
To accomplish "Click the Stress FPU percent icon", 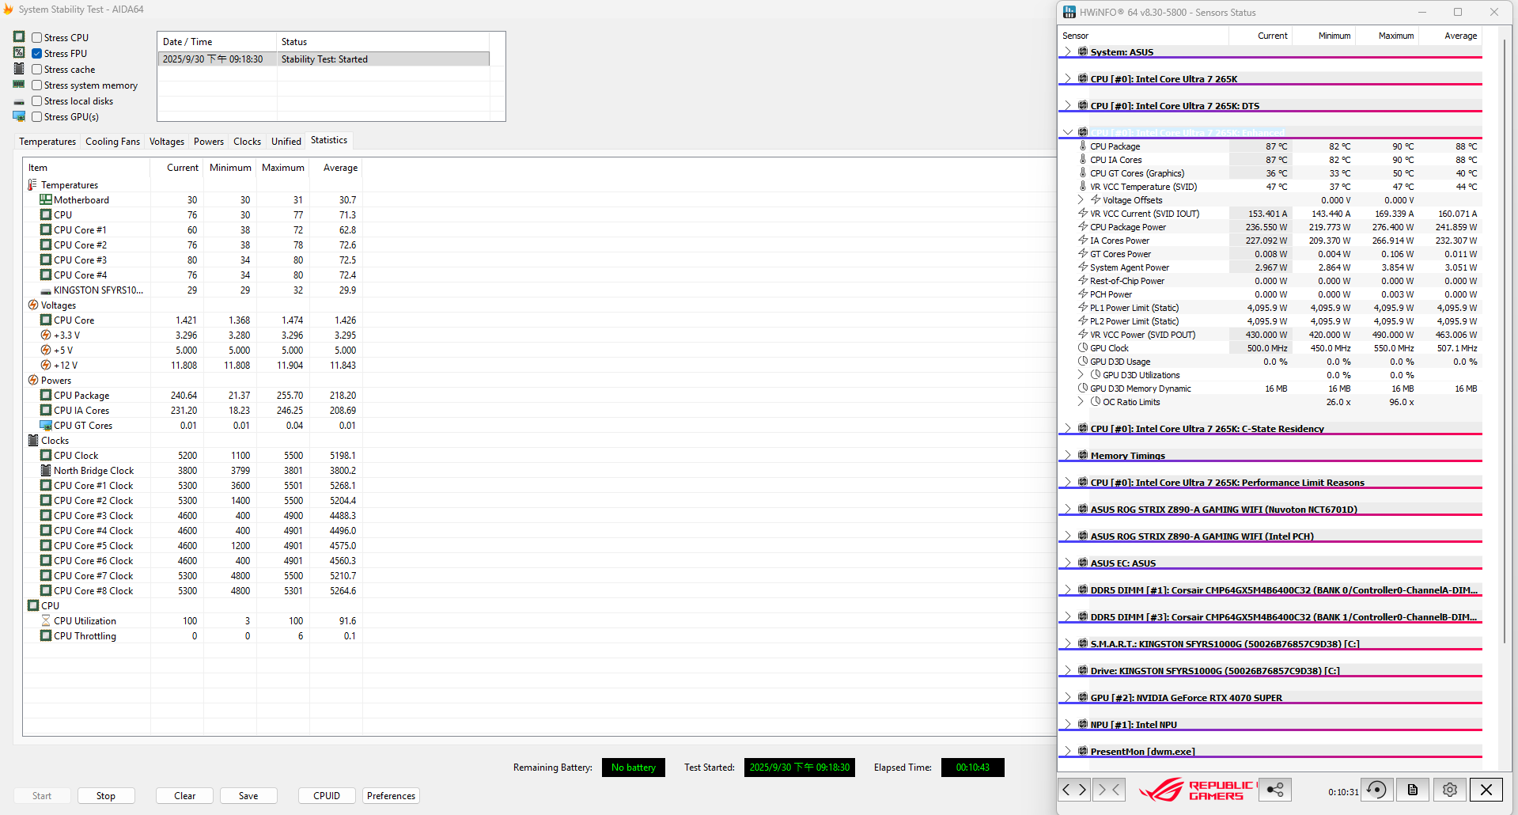I will pyautogui.click(x=19, y=53).
